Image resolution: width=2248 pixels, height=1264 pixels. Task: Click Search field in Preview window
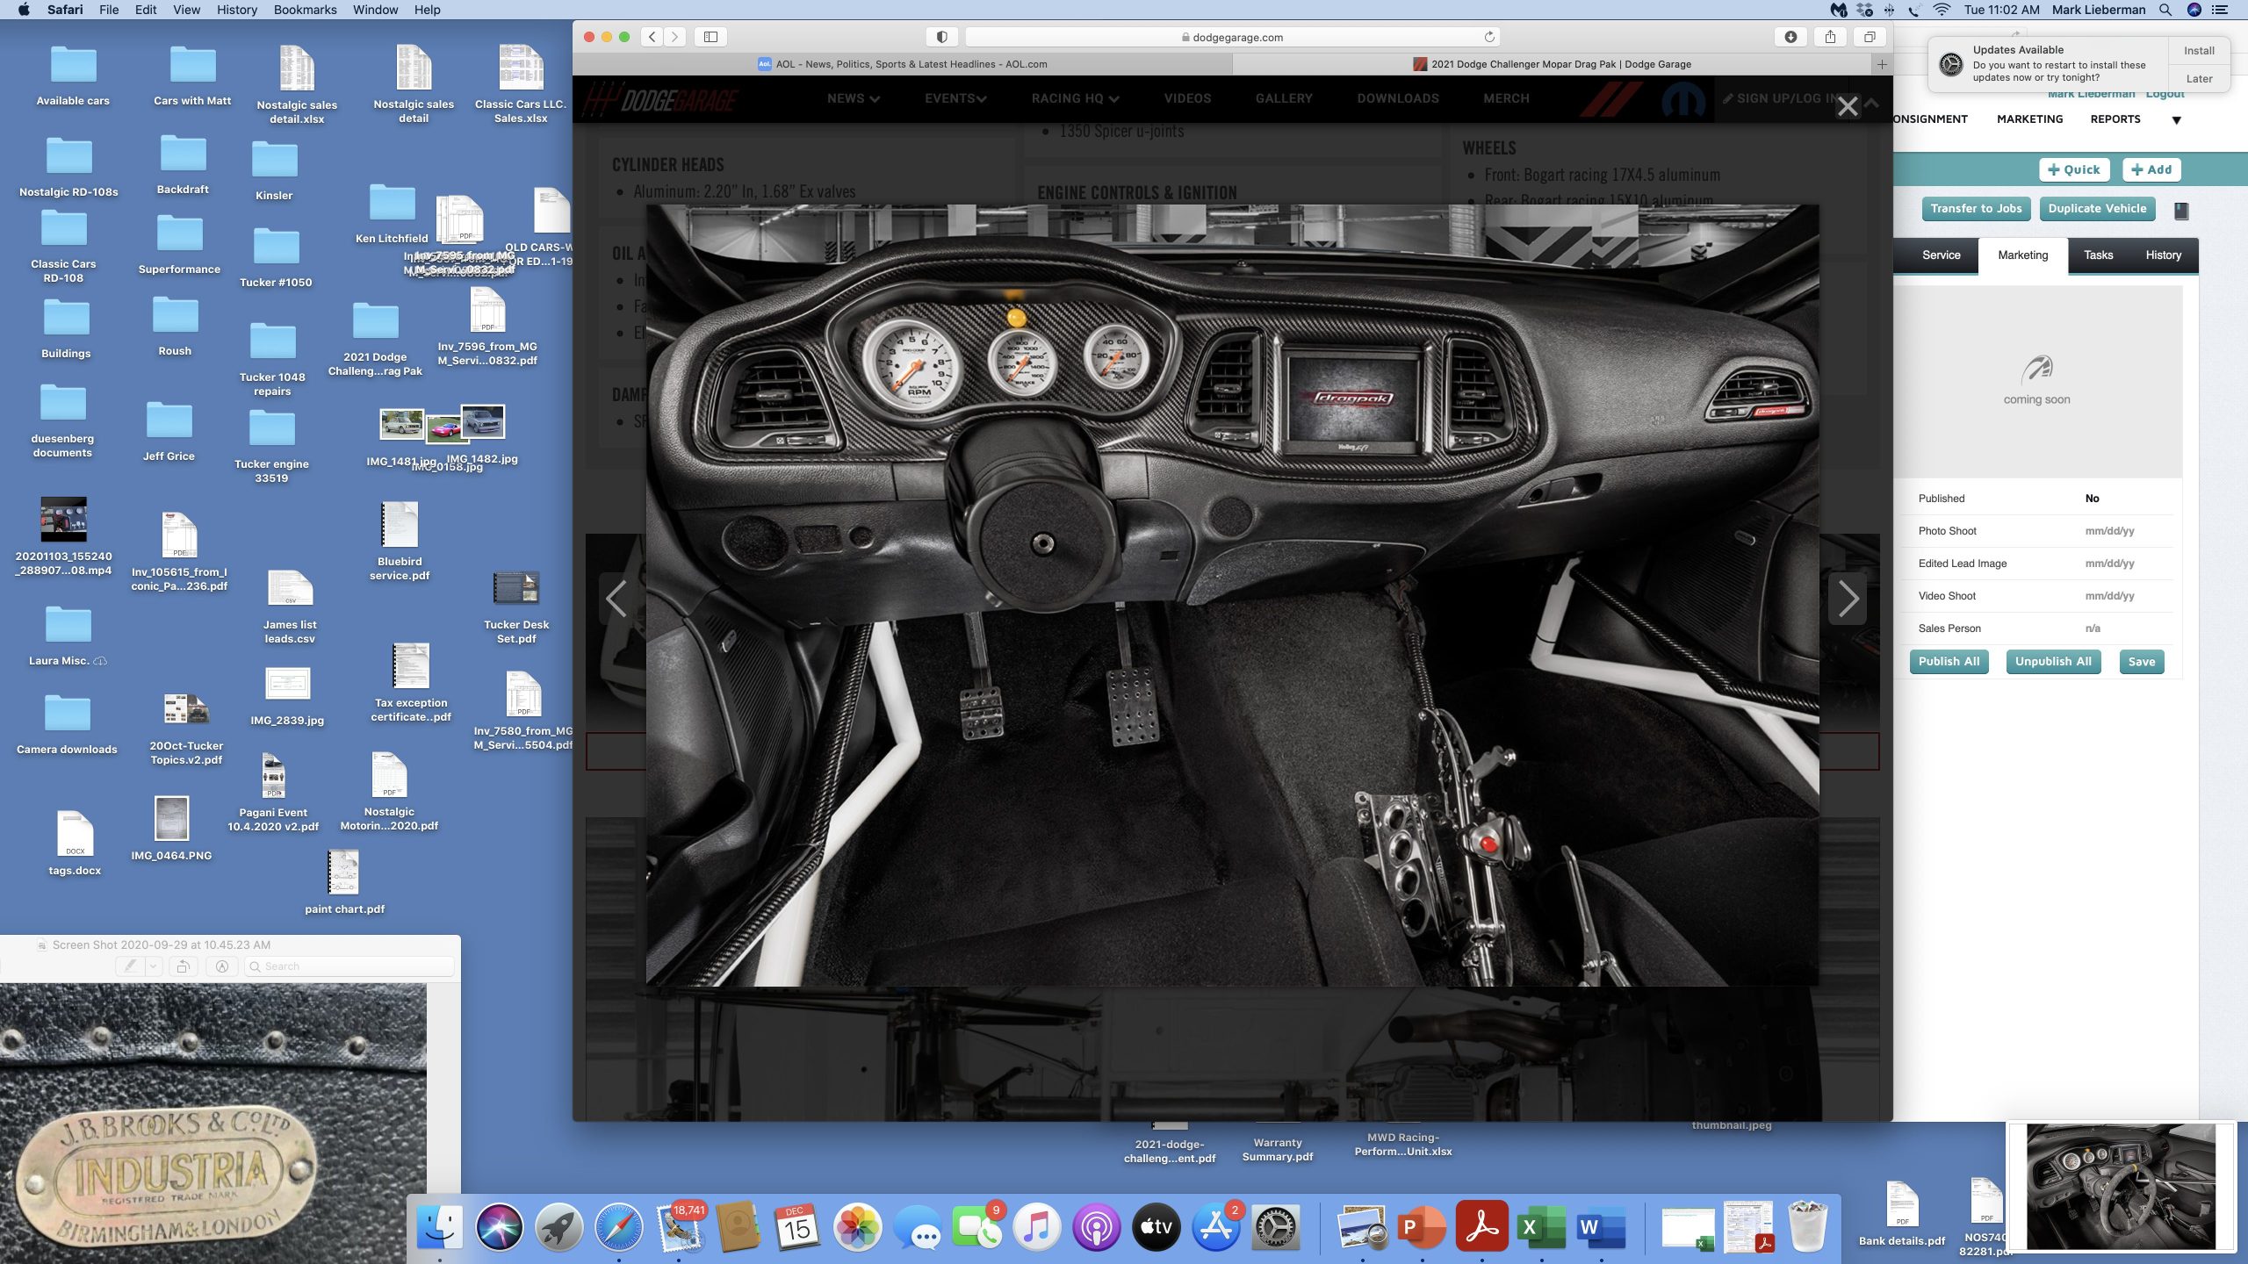349,966
